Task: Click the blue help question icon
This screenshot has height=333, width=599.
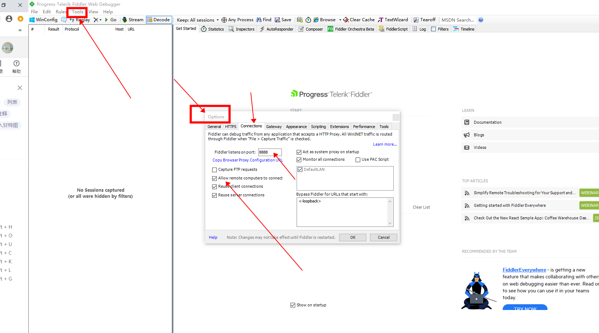Action: point(481,20)
